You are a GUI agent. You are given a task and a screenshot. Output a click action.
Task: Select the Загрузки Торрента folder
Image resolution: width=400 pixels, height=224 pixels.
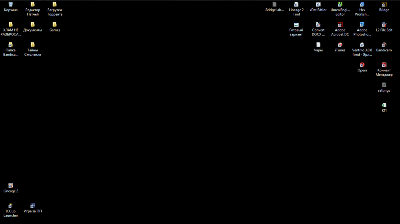(55, 5)
